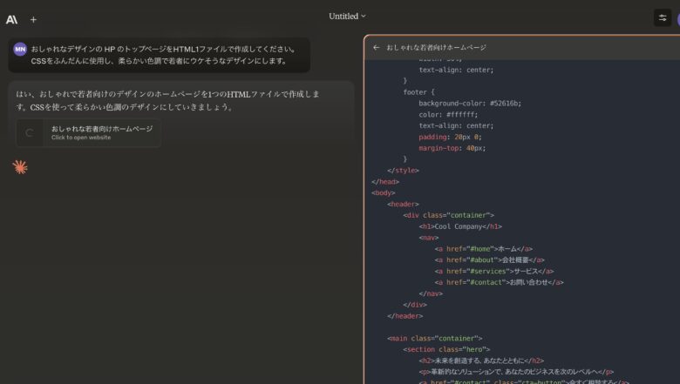
Task: Click the Cool Company h1 line in code
Action: 460,226
